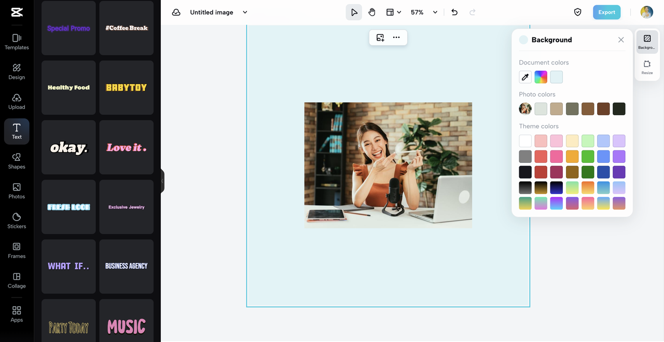Click the cloud save status icon
Image resolution: width=664 pixels, height=342 pixels.
click(176, 12)
